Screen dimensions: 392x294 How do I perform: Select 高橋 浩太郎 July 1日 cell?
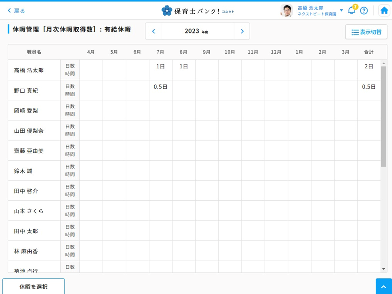pyautogui.click(x=161, y=67)
